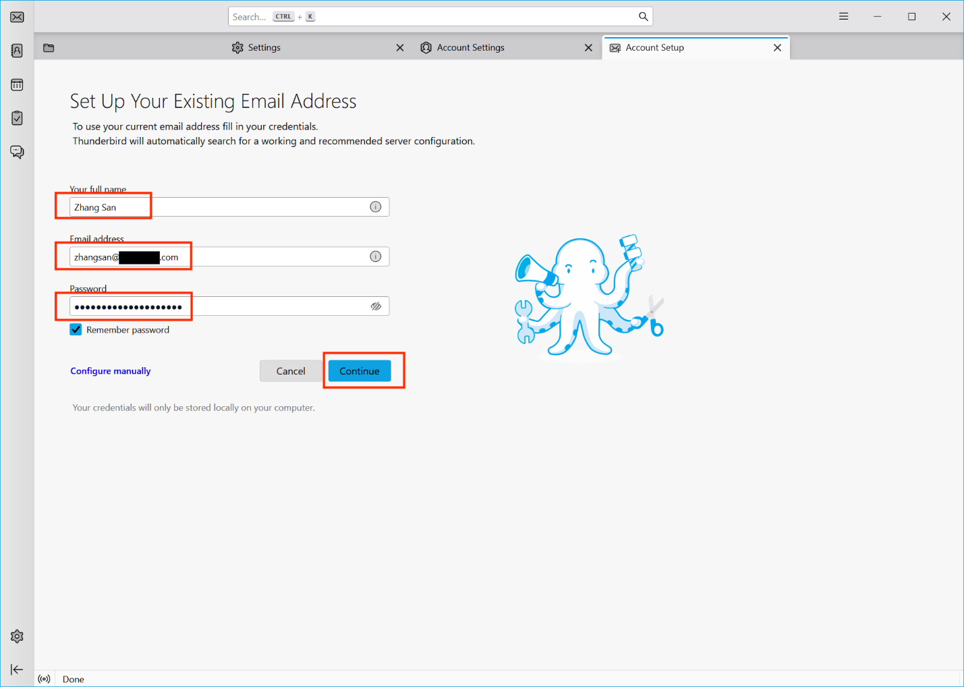
Task: Focus the Email address field
Action: point(229,256)
